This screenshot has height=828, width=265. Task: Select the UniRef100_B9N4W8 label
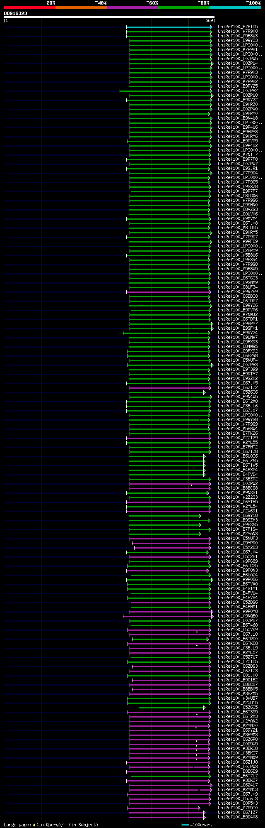(238, 118)
